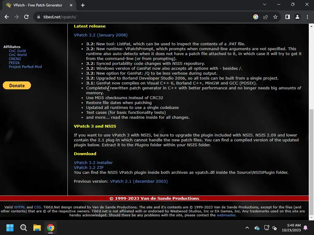314x235 pixels.
Task: Click the muted volume tray icon
Action: click(x=274, y=228)
